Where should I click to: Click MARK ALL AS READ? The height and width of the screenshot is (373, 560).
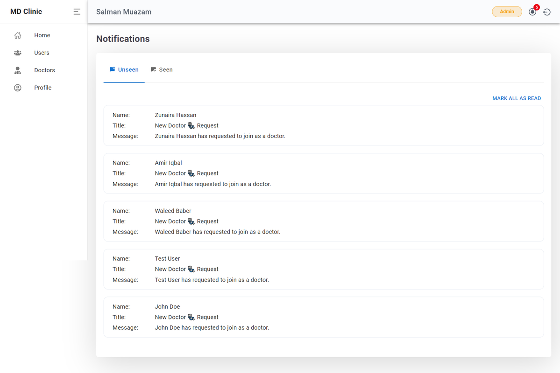[517, 98]
